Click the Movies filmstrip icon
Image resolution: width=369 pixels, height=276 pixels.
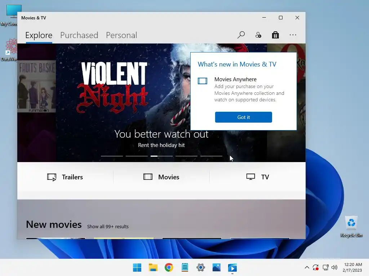click(x=148, y=177)
